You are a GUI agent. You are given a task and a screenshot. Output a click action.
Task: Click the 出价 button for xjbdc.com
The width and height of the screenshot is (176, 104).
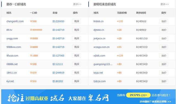pos(164,56)
